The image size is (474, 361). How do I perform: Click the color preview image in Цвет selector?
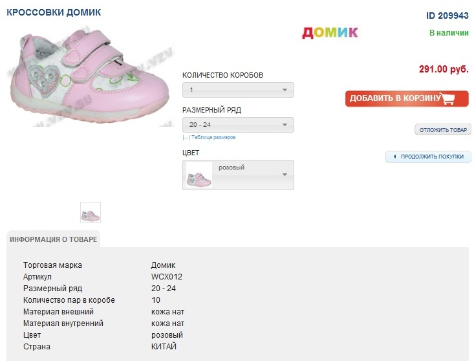(x=199, y=175)
